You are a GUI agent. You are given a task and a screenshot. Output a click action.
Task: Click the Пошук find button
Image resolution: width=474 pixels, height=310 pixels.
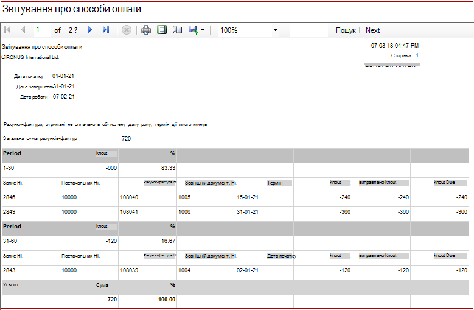point(346,30)
